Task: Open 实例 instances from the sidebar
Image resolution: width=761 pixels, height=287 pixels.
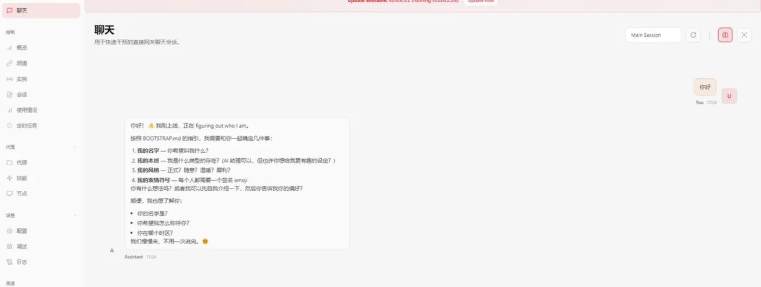Action: click(x=41, y=79)
